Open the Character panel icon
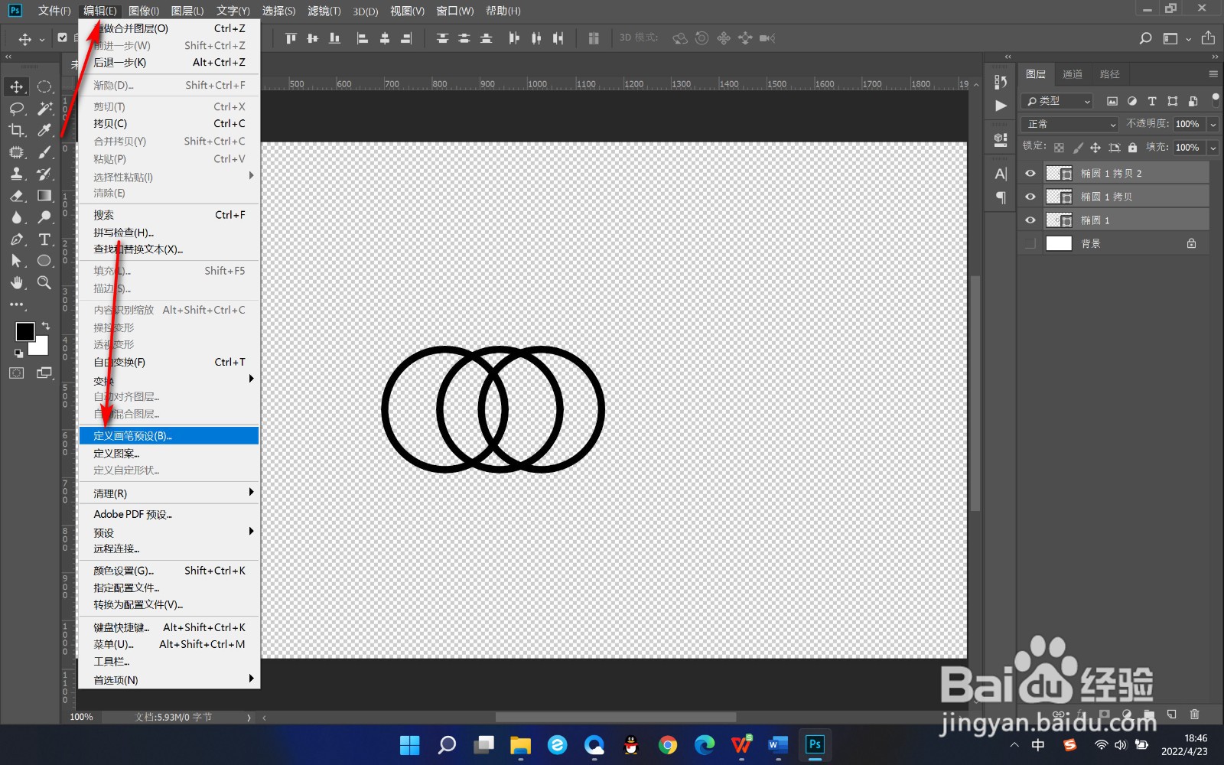This screenshot has width=1224, height=765. coord(1001,174)
